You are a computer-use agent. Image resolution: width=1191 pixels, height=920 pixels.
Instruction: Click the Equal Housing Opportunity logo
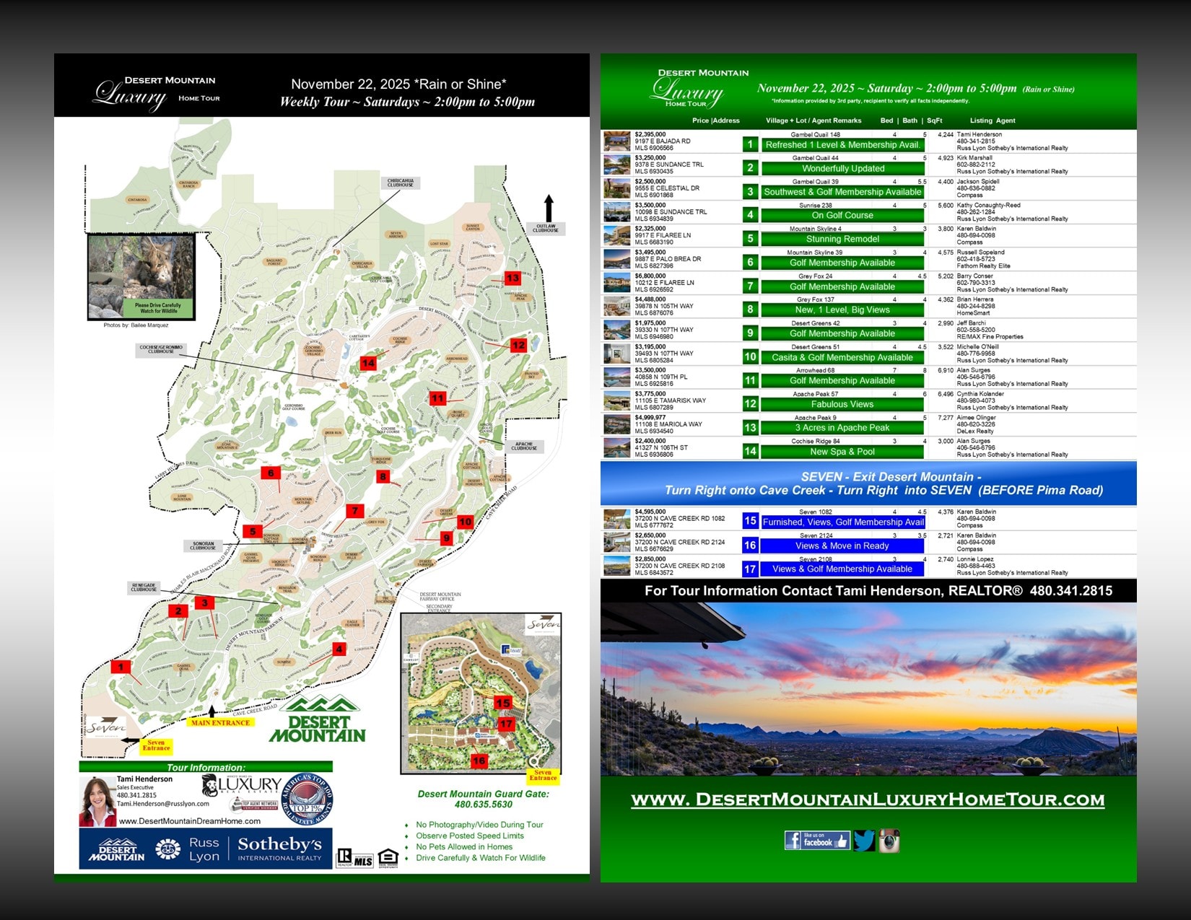pyautogui.click(x=388, y=857)
